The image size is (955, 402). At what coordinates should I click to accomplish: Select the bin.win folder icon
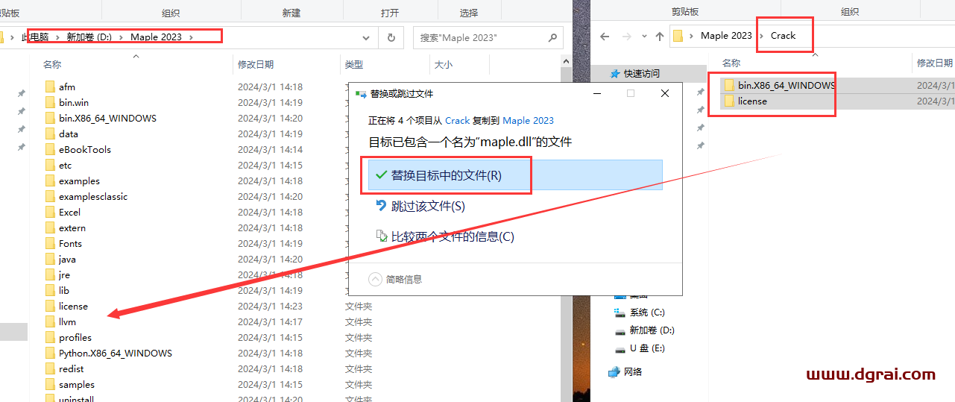point(50,102)
